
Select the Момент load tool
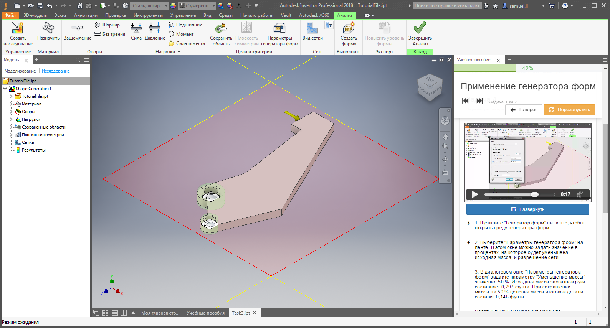point(181,34)
